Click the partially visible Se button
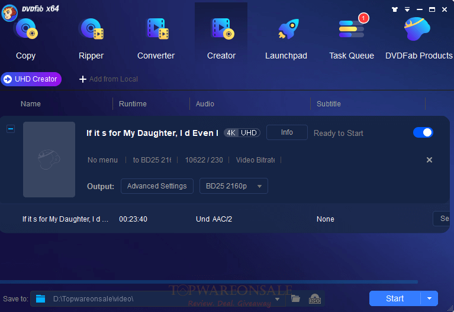Screen dimensions: 454x312 point(442,219)
